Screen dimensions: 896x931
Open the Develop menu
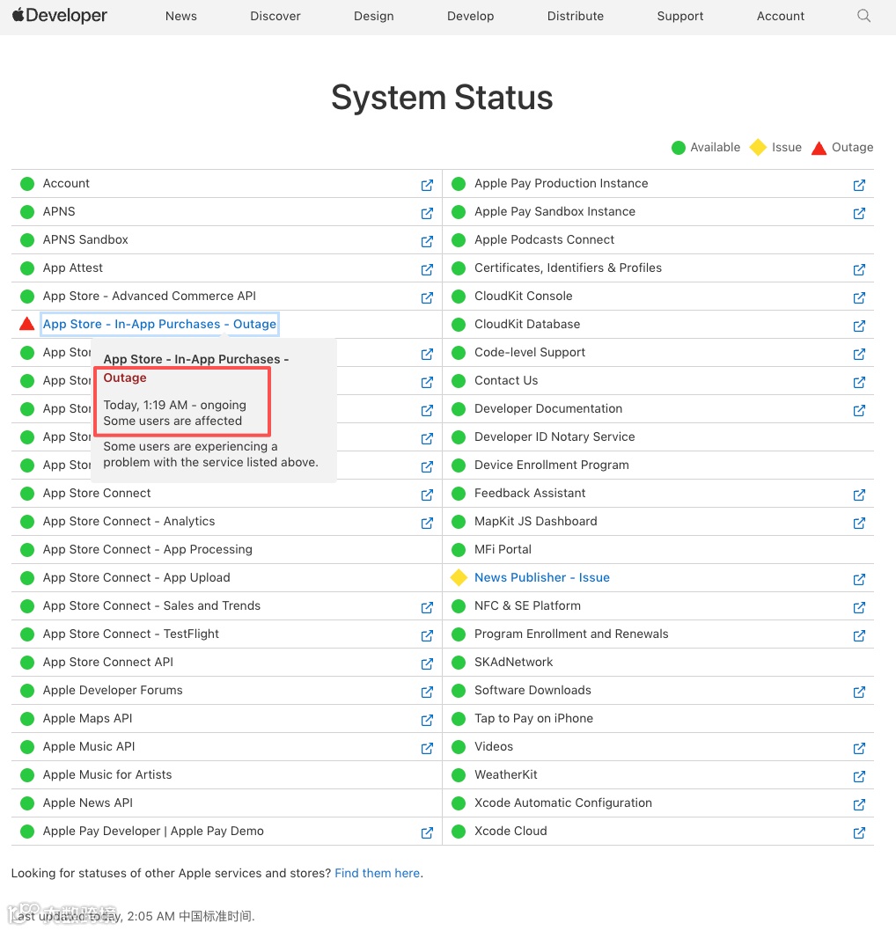tap(470, 16)
